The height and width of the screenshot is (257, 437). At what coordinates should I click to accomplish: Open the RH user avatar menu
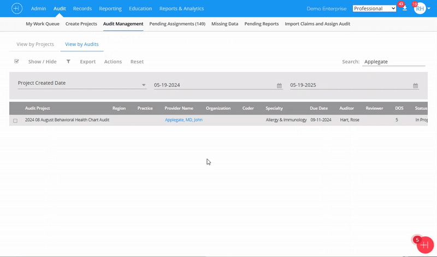[x=420, y=9]
